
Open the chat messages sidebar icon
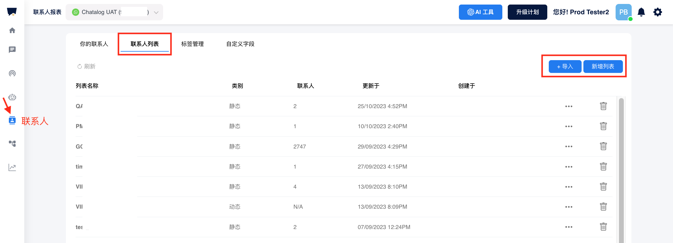12,50
